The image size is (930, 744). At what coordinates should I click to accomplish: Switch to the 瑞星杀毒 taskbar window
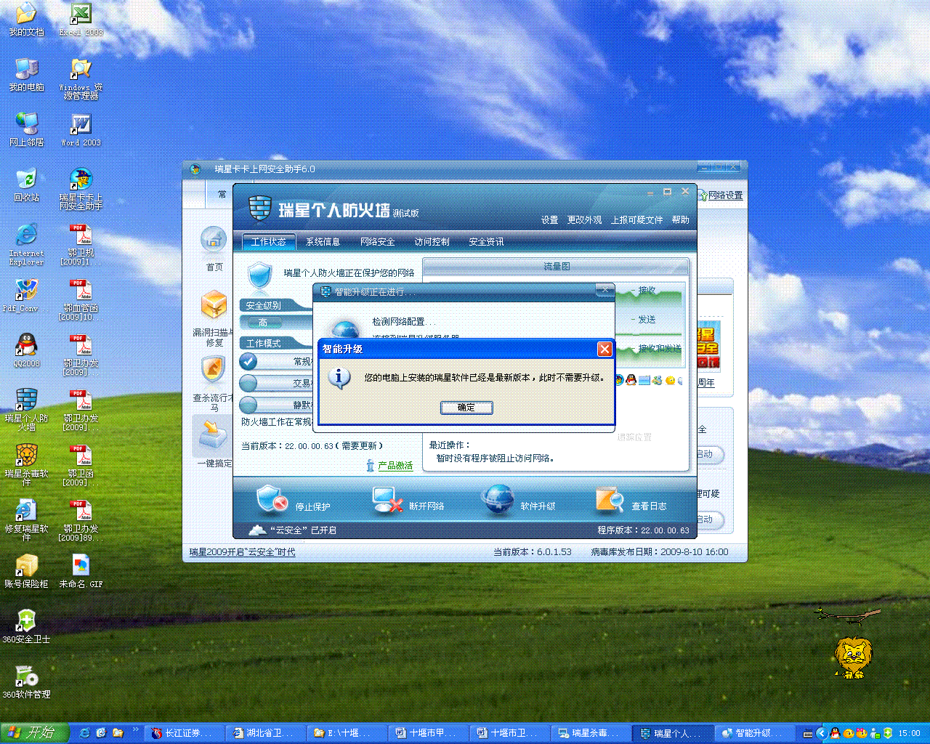(x=591, y=733)
